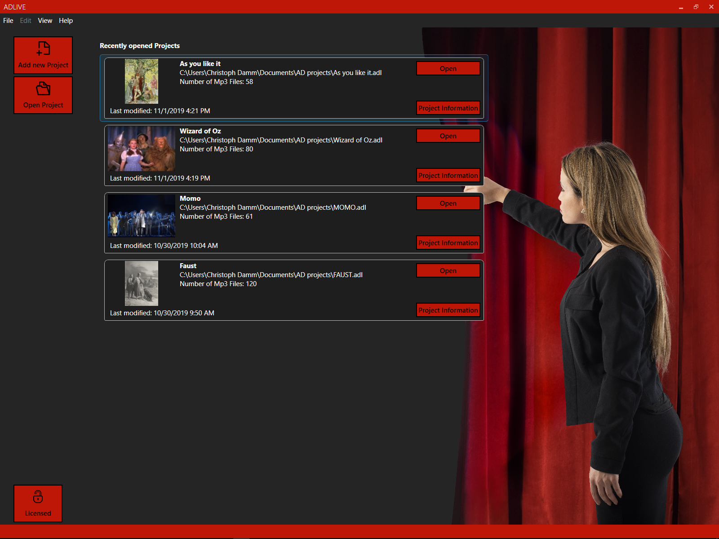Restore down the ADLIVE window
719x539 pixels.
point(696,7)
